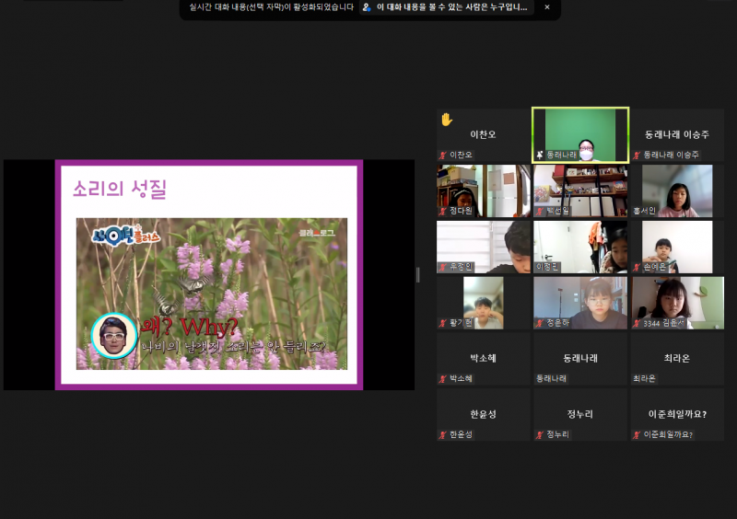The height and width of the screenshot is (519, 737).
Task: Select 백선일's video tile showing shelves
Action: pyautogui.click(x=580, y=190)
